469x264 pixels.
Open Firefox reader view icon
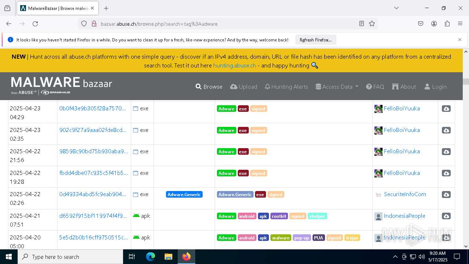coord(362,23)
